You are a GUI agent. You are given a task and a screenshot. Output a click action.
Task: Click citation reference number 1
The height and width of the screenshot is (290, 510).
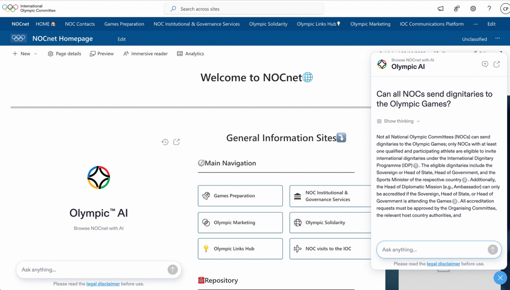tap(416, 166)
